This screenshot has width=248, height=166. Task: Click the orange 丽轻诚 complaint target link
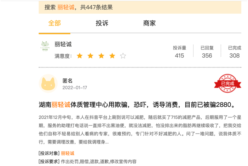pyautogui.click(x=68, y=153)
